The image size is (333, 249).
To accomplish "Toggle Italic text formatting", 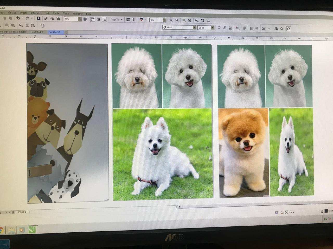I will [x=225, y=28].
